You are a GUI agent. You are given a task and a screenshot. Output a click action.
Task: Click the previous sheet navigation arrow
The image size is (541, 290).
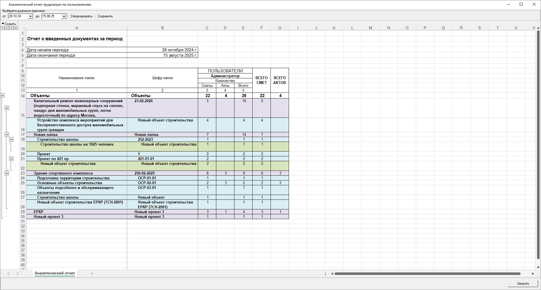9,274
